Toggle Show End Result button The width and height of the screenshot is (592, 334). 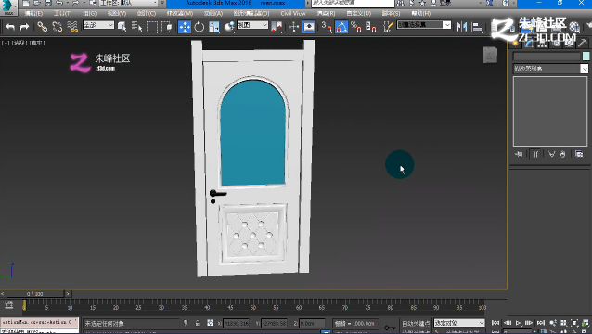click(x=535, y=154)
